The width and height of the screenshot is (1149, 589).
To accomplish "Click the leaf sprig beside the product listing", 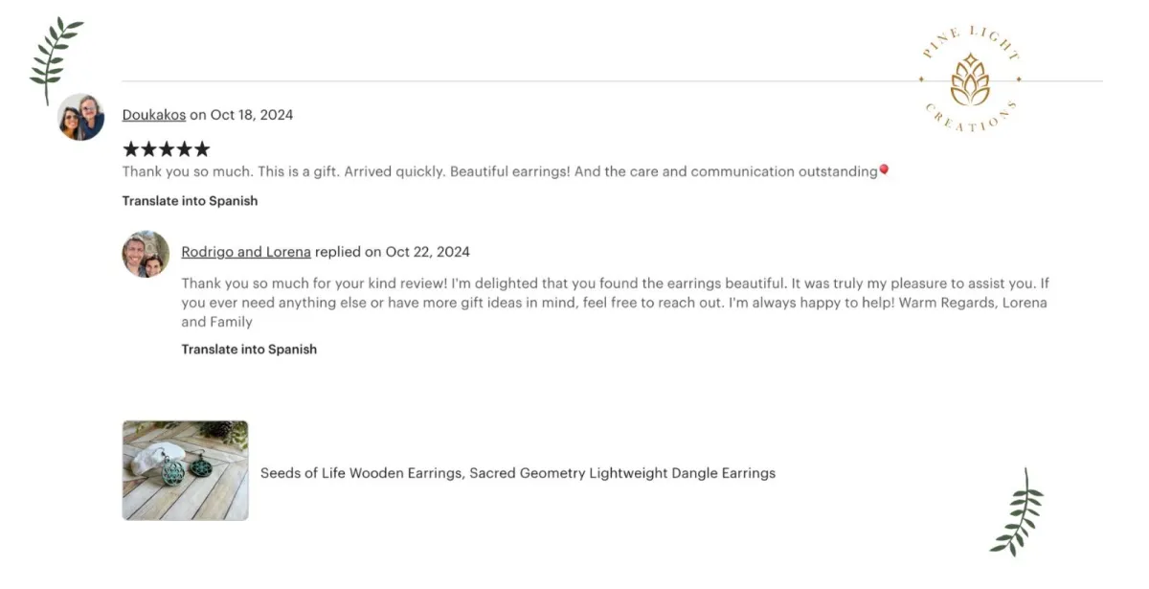I will coord(1018,512).
